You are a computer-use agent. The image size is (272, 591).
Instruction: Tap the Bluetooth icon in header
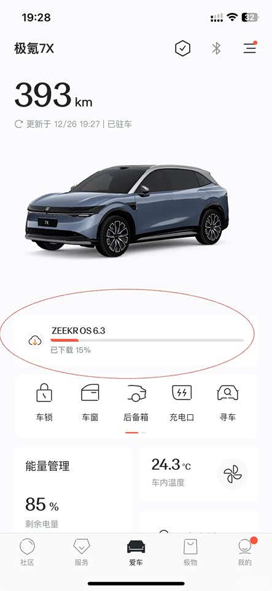coord(216,48)
